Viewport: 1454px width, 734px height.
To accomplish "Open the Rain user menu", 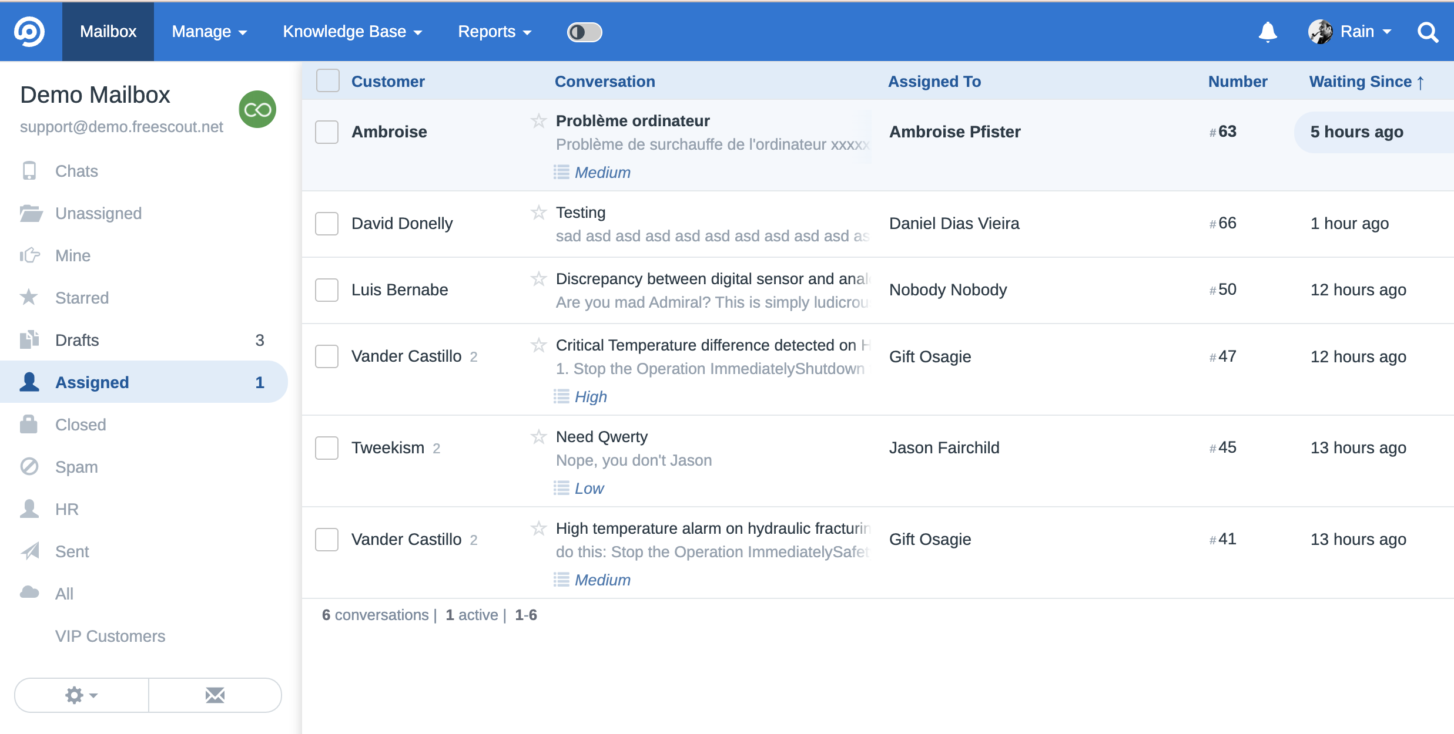I will [1350, 32].
